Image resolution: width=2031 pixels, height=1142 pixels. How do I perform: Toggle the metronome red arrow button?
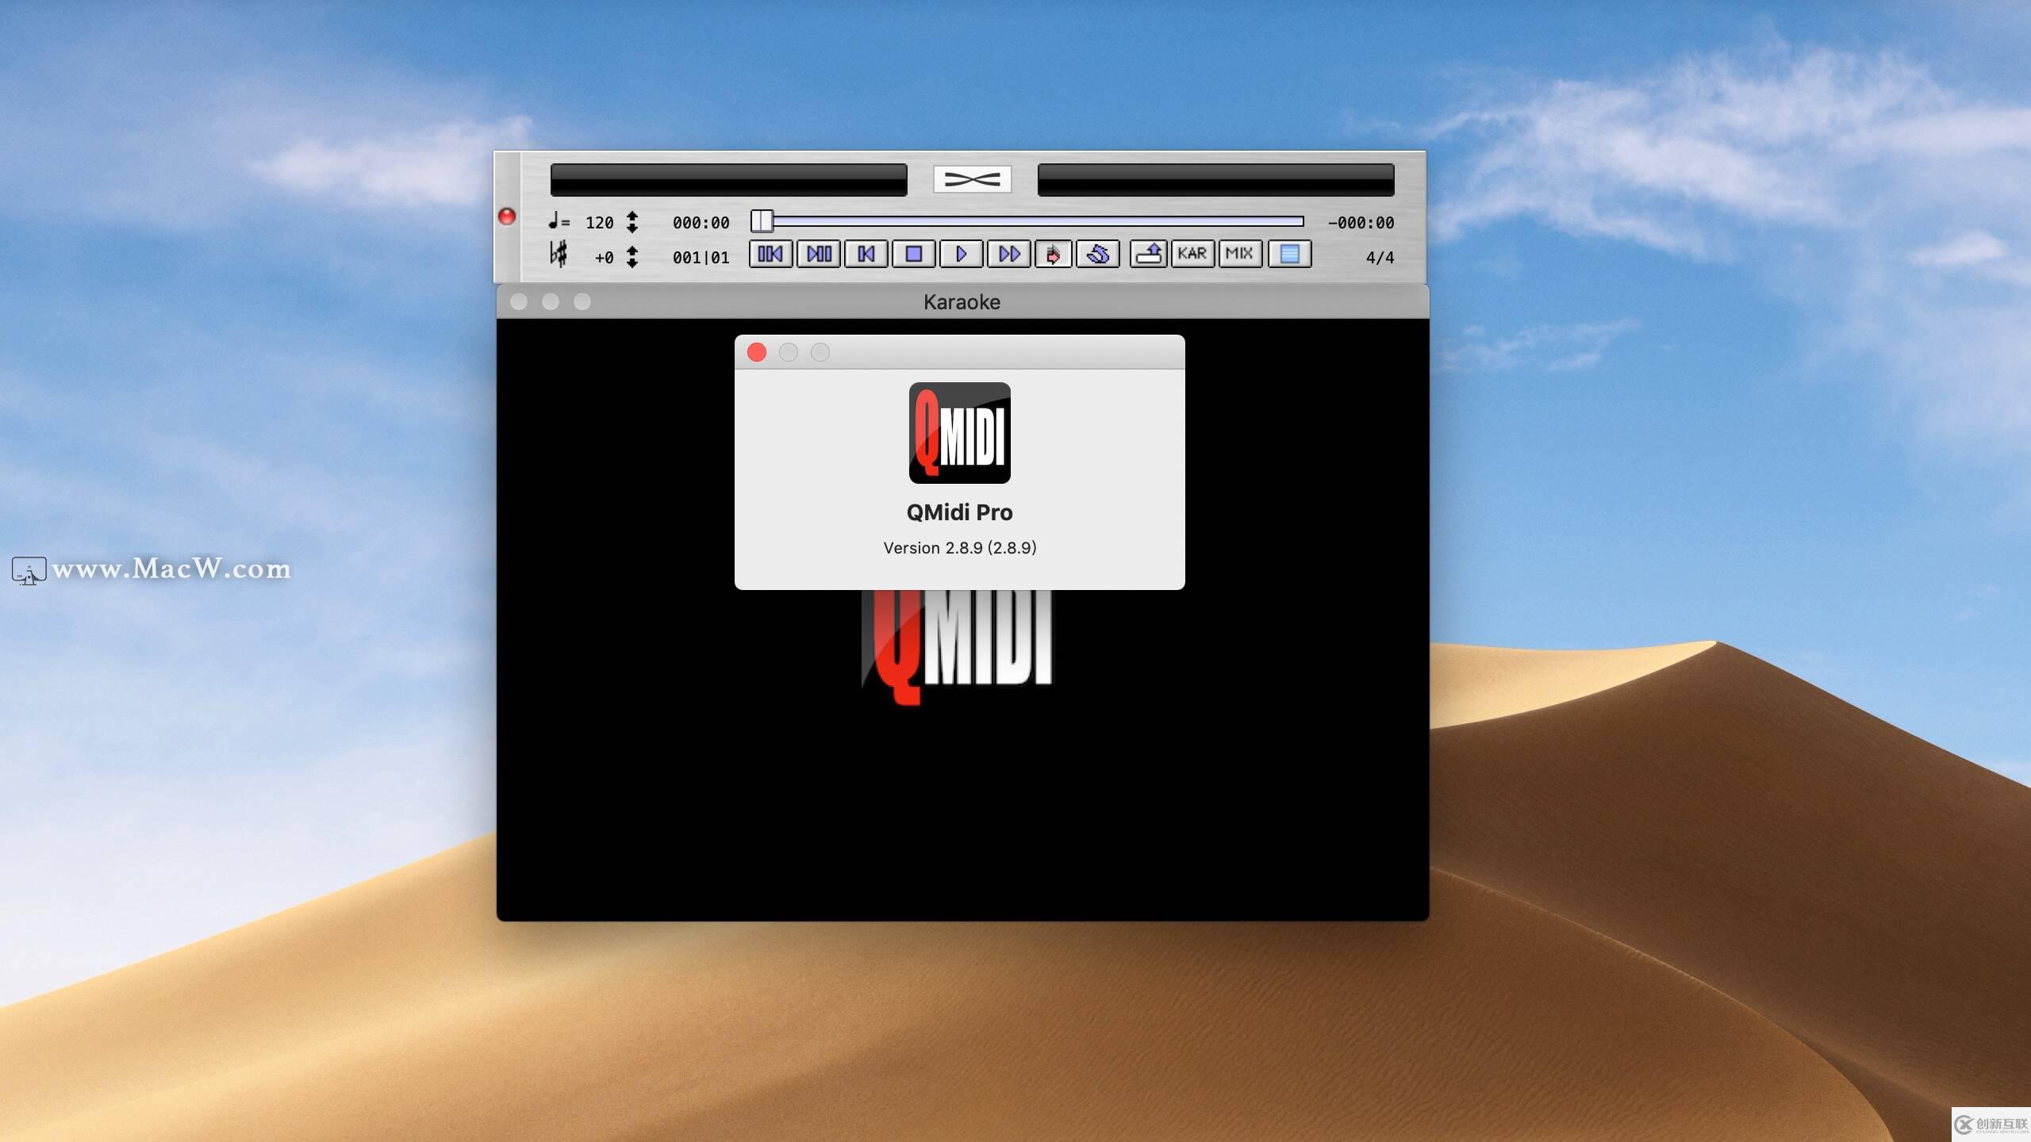click(x=1054, y=254)
